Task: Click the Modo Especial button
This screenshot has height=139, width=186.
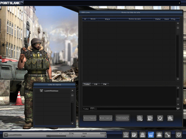Action: [x=106, y=118]
